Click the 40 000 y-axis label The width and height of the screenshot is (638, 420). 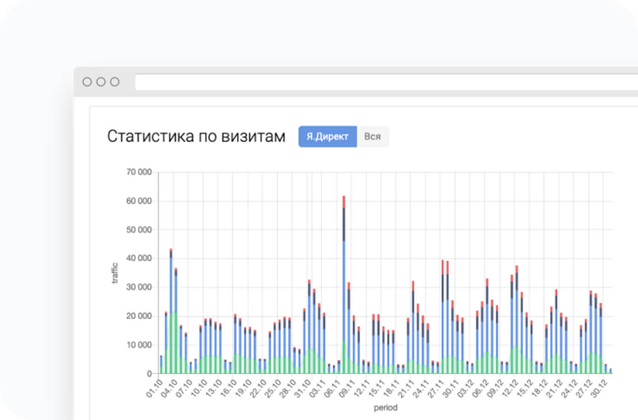click(x=138, y=258)
